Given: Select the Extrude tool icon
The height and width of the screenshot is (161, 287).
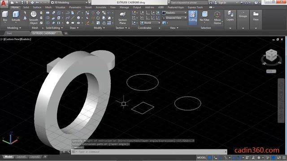Looking at the screenshot, I should tap(16, 14).
